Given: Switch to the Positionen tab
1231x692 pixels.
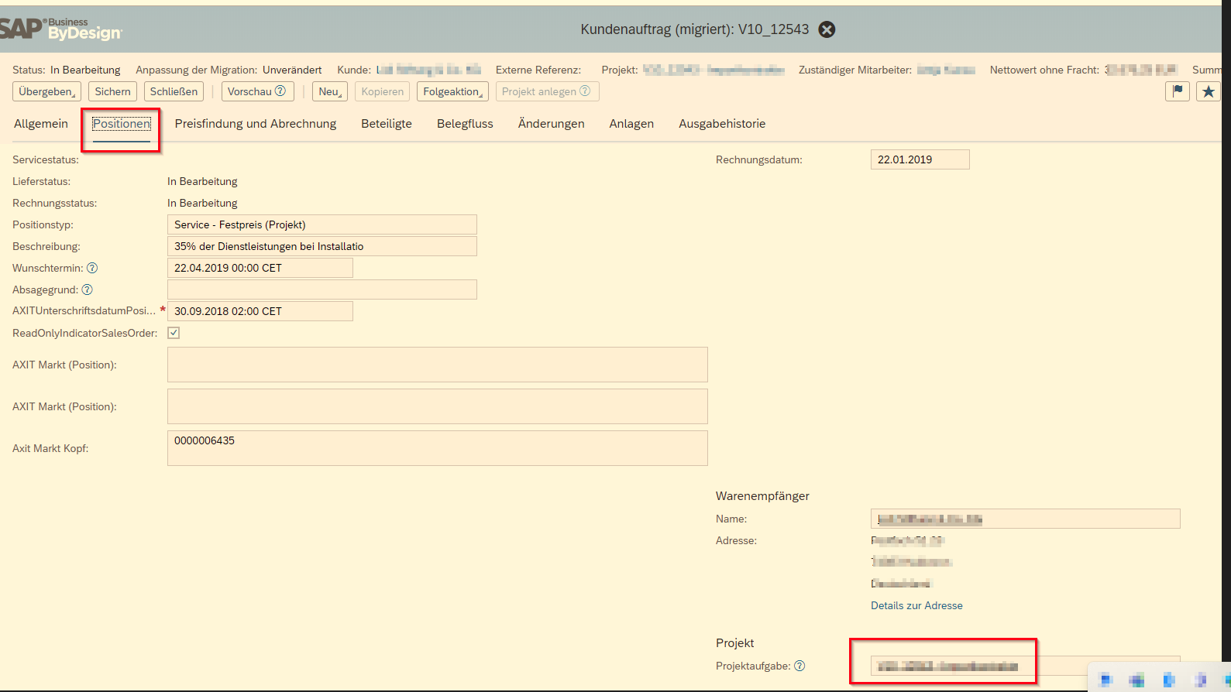Looking at the screenshot, I should [122, 124].
